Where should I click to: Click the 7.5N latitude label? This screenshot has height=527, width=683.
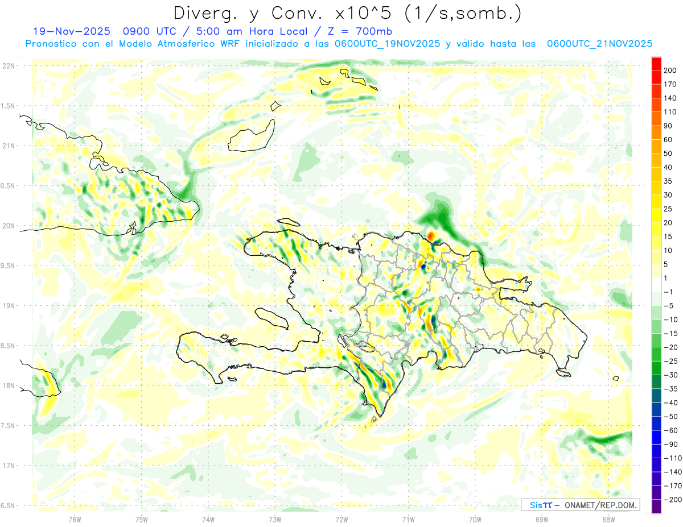[9, 426]
